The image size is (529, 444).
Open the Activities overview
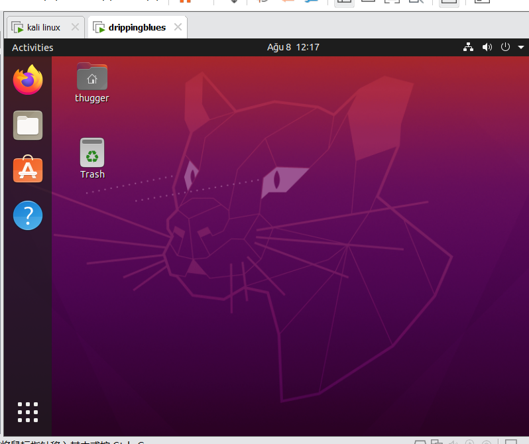(32, 48)
